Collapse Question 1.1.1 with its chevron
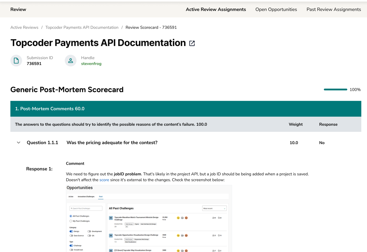This screenshot has height=252, width=367. pyautogui.click(x=19, y=143)
